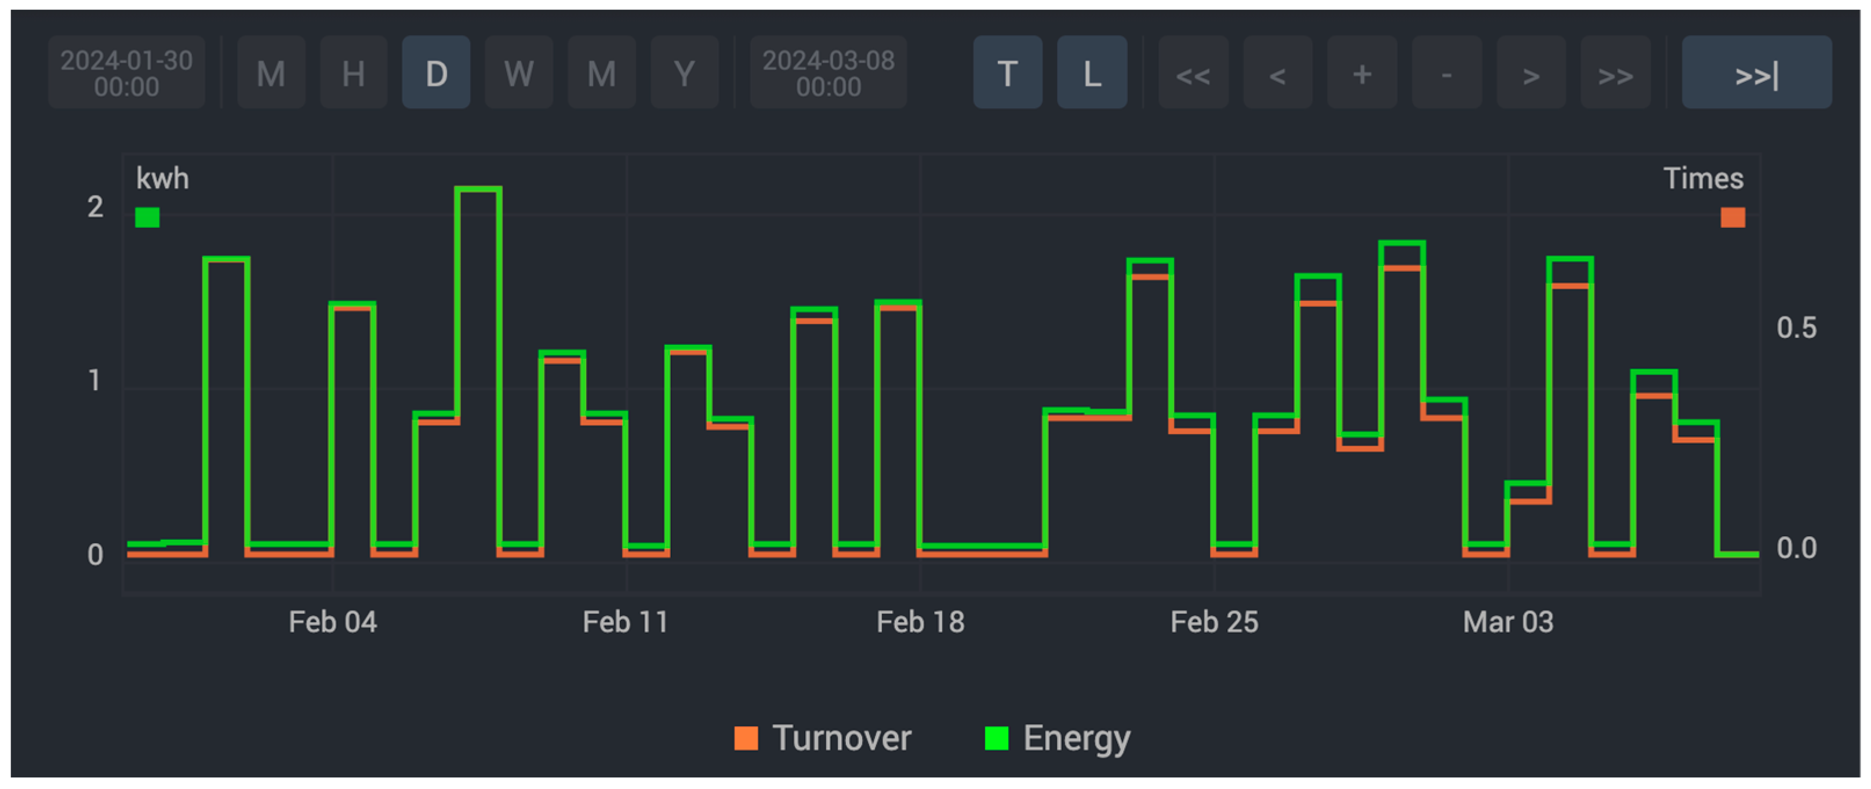Jump to end with >>| button
The width and height of the screenshot is (1871, 789).
(x=1756, y=74)
